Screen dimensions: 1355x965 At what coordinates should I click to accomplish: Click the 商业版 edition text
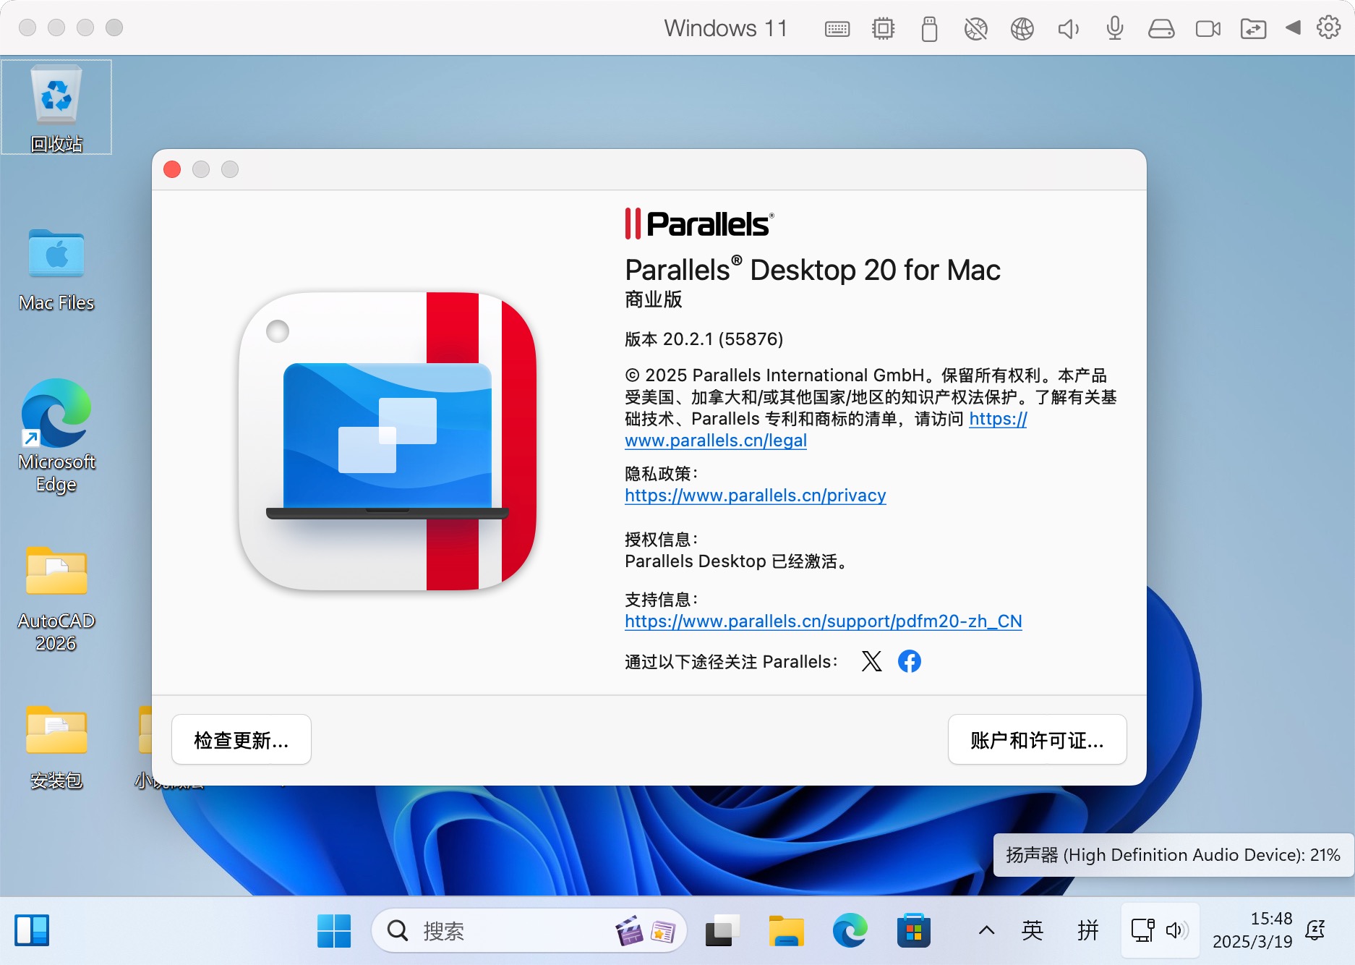[654, 299]
